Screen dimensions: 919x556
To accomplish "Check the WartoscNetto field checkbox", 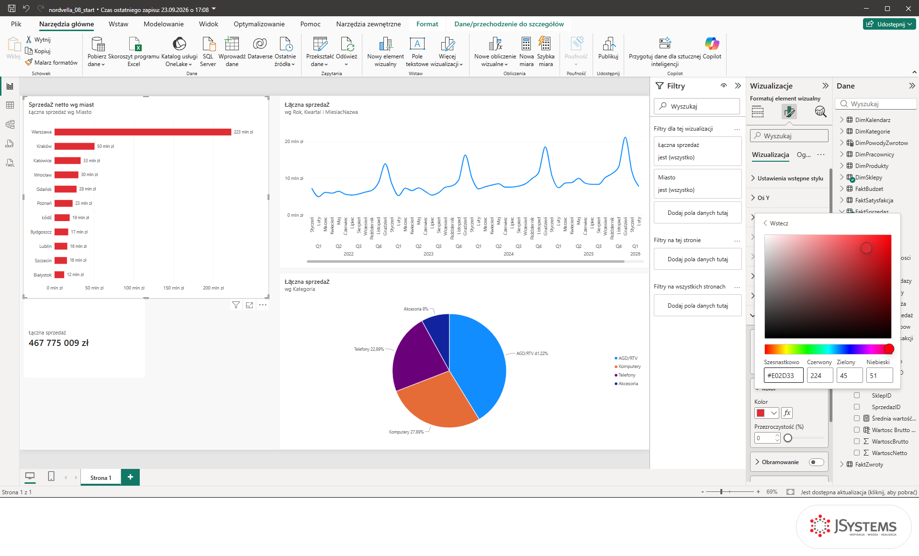I will tap(857, 453).
